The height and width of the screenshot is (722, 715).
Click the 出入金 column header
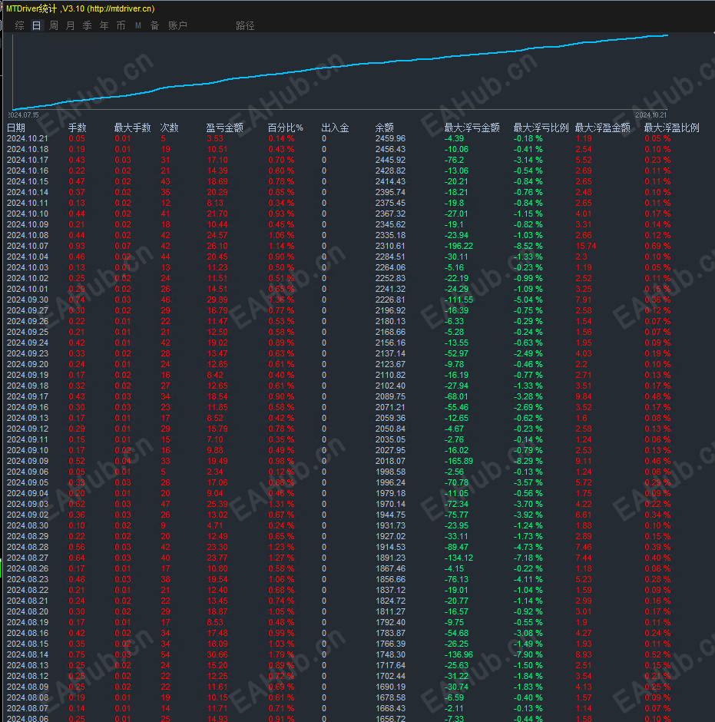pyautogui.click(x=335, y=128)
